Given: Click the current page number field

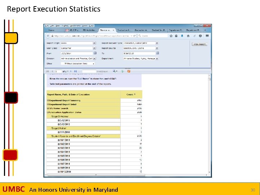Looking at the screenshot, I should (x=58, y=71).
